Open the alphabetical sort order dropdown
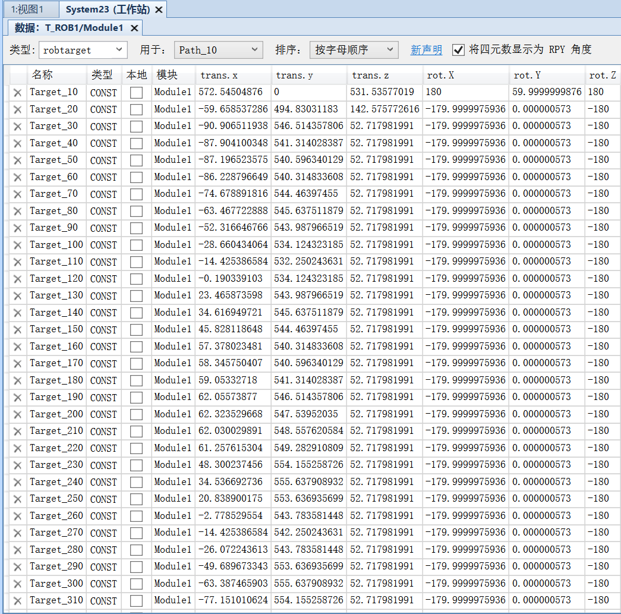The image size is (621, 614). tap(354, 50)
